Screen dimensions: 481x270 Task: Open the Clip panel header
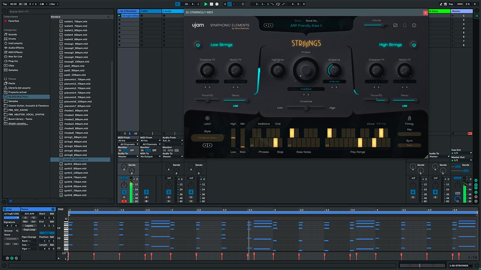pyautogui.click(x=11, y=209)
